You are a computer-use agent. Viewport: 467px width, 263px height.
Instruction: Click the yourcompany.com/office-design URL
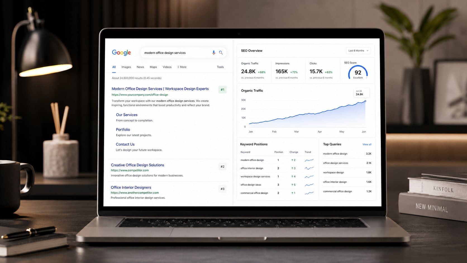(140, 95)
